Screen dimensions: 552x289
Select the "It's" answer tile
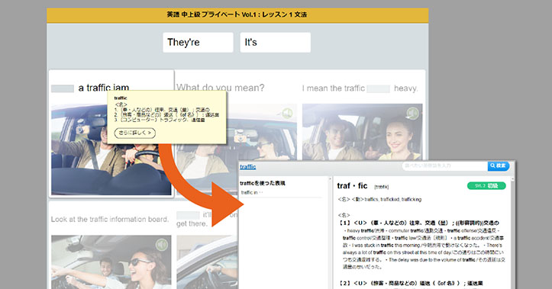pyautogui.click(x=276, y=43)
